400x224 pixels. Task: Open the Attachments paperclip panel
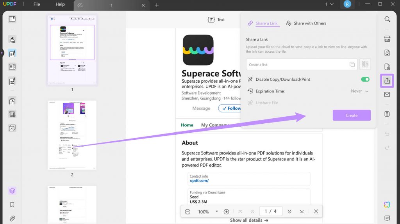point(12,218)
